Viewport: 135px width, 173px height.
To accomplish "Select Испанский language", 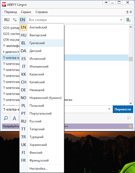I will click(42, 59).
